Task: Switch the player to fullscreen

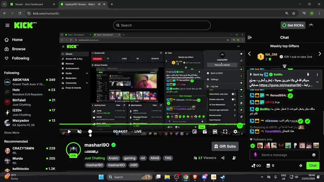Action: point(225,131)
